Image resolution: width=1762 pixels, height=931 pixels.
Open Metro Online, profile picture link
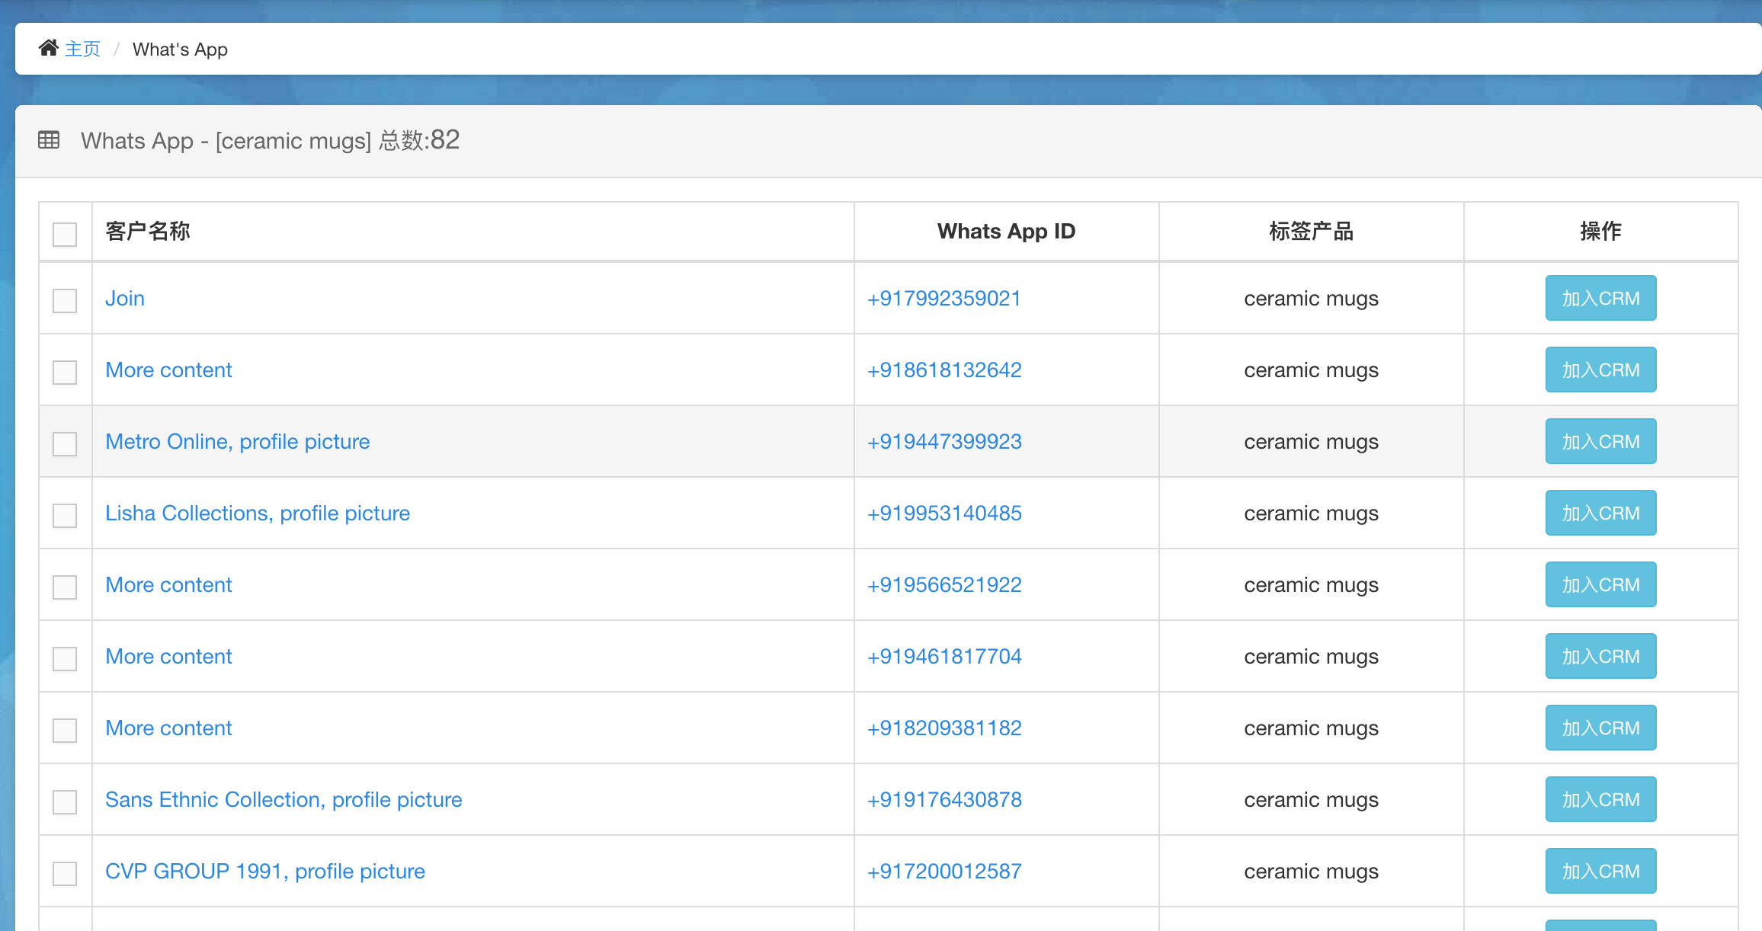[237, 442]
